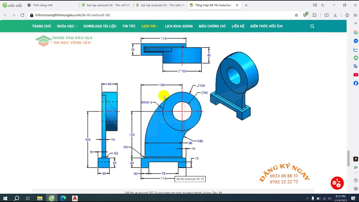Add a new sidebar item with plus
The image size is (359, 202).
pyautogui.click(x=356, y=23)
